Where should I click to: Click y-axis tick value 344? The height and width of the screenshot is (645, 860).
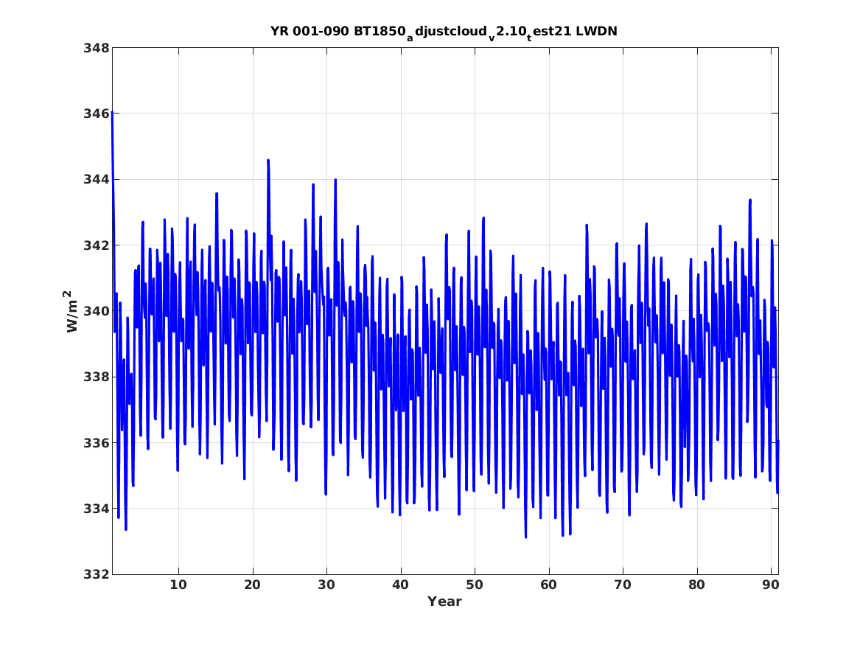tap(97, 180)
